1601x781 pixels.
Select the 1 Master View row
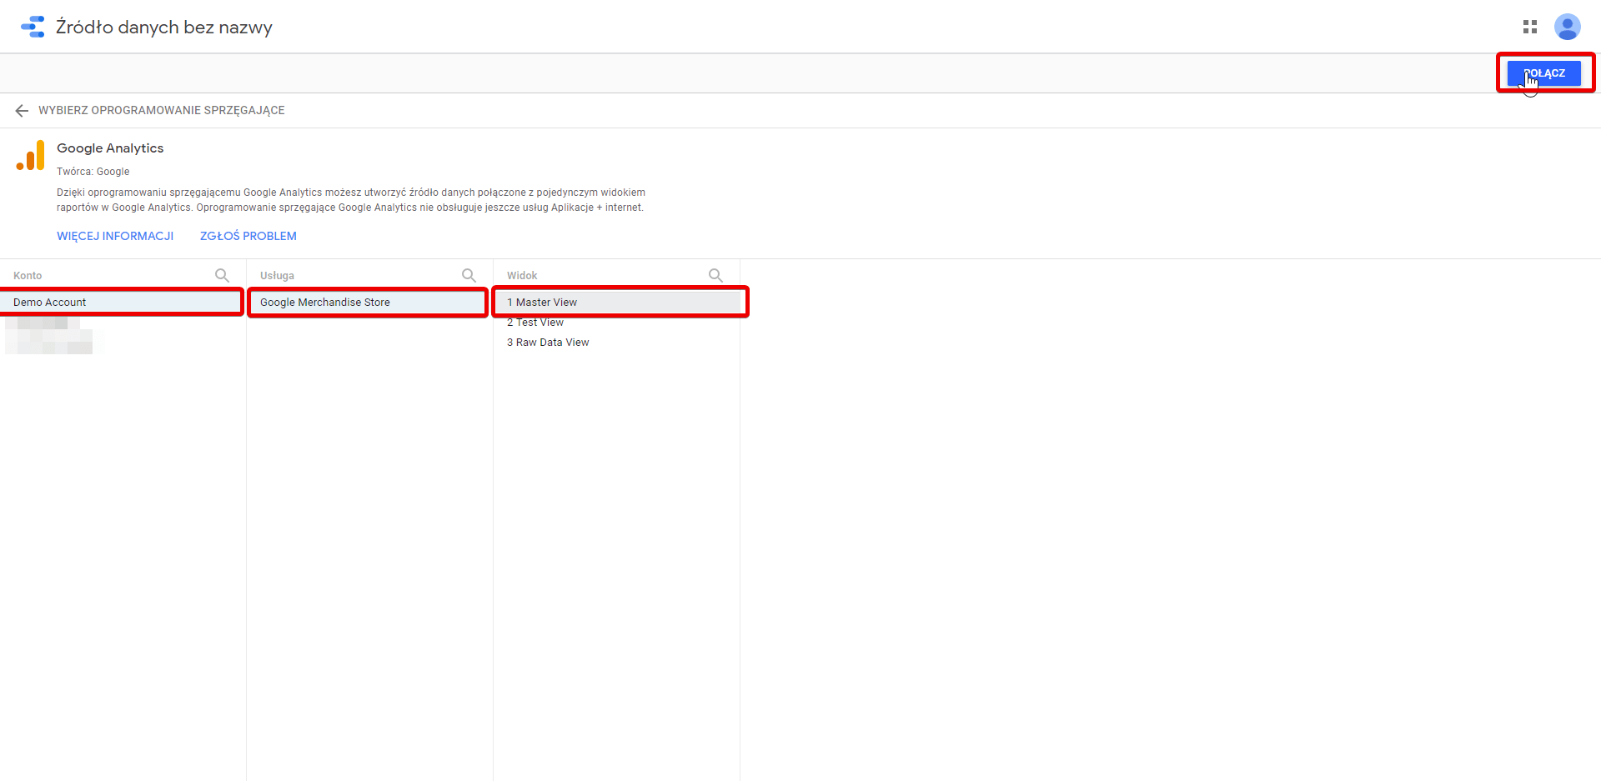(618, 302)
